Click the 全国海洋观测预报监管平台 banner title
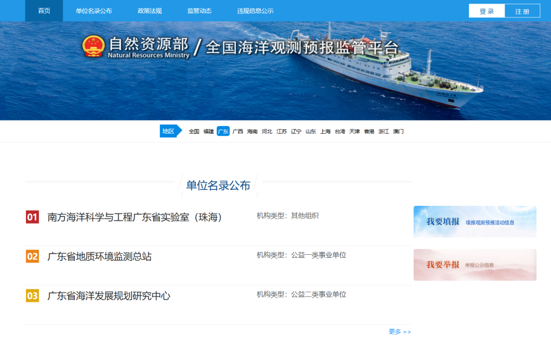 point(302,48)
